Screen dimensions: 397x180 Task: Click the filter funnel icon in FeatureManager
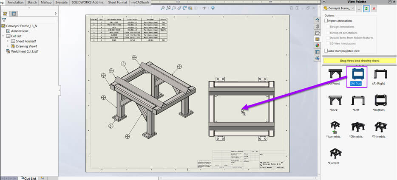pyautogui.click(x=4, y=20)
